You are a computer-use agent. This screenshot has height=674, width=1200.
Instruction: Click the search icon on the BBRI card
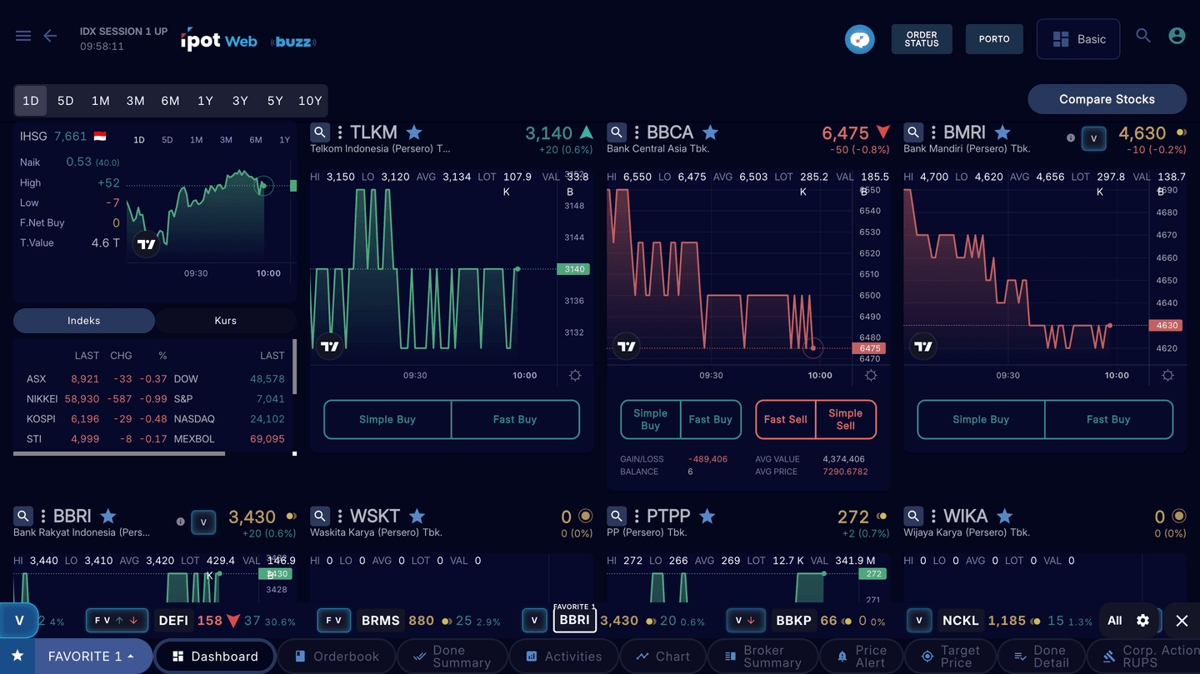pos(23,517)
